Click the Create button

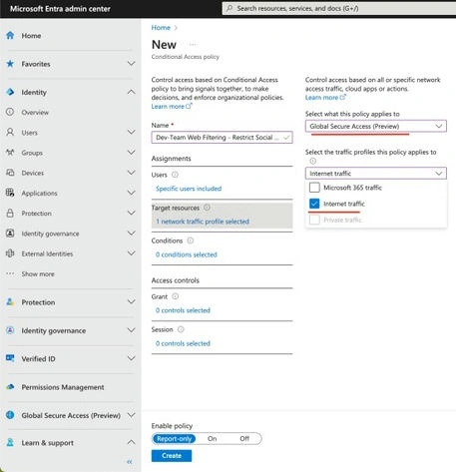coord(172,456)
